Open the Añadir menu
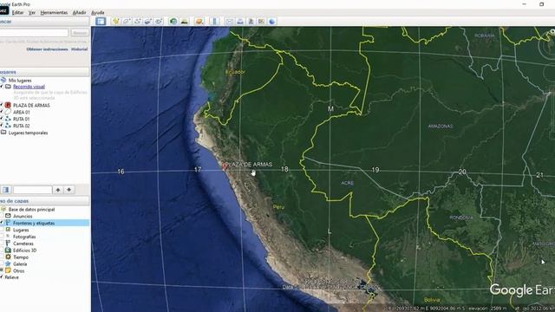Screen dimensions: 555x312 79,12
